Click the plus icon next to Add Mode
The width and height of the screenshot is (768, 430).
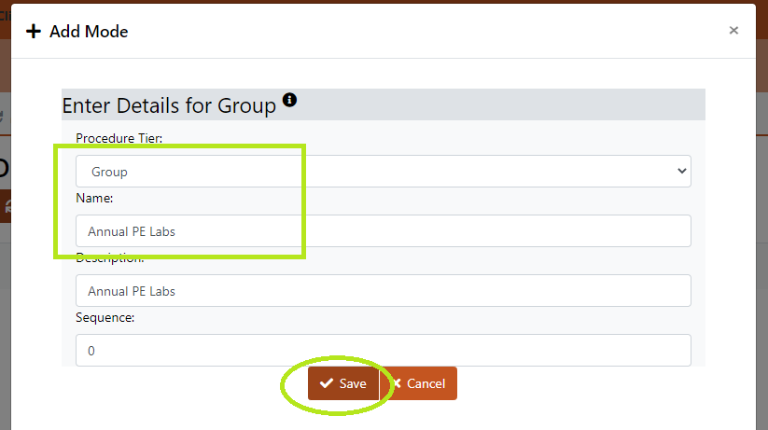click(x=34, y=32)
